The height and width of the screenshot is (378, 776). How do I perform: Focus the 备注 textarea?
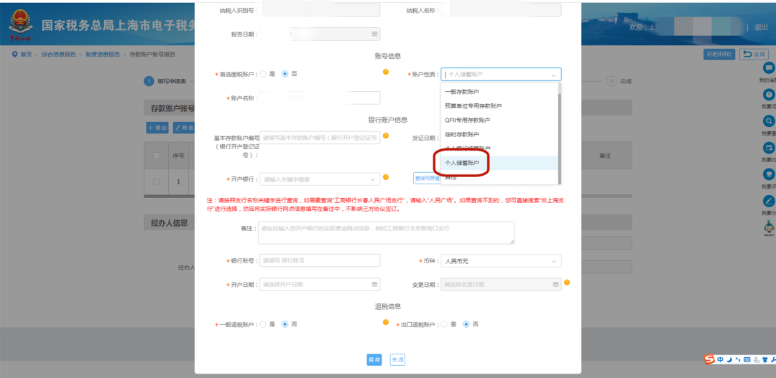[x=386, y=232]
